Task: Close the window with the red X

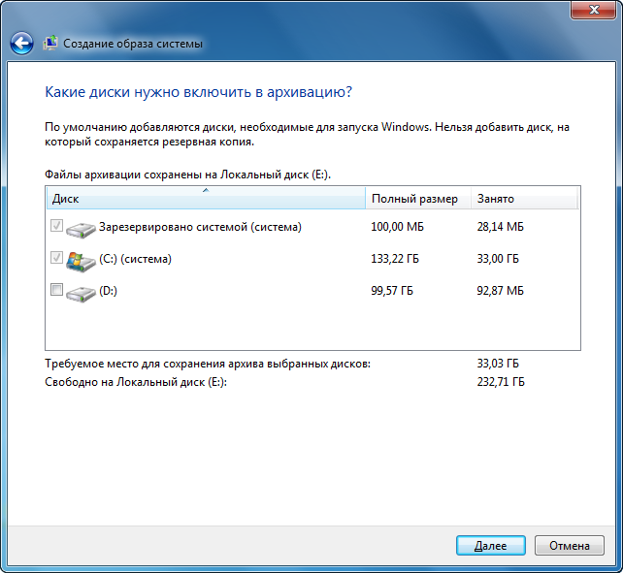Action: (x=594, y=10)
